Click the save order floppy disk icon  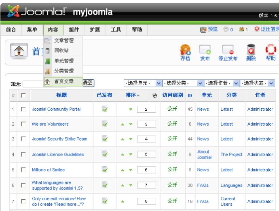[155, 96]
